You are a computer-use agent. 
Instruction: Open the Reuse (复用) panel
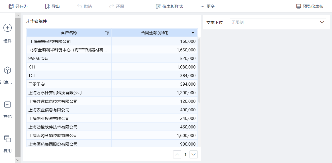(x=7, y=139)
